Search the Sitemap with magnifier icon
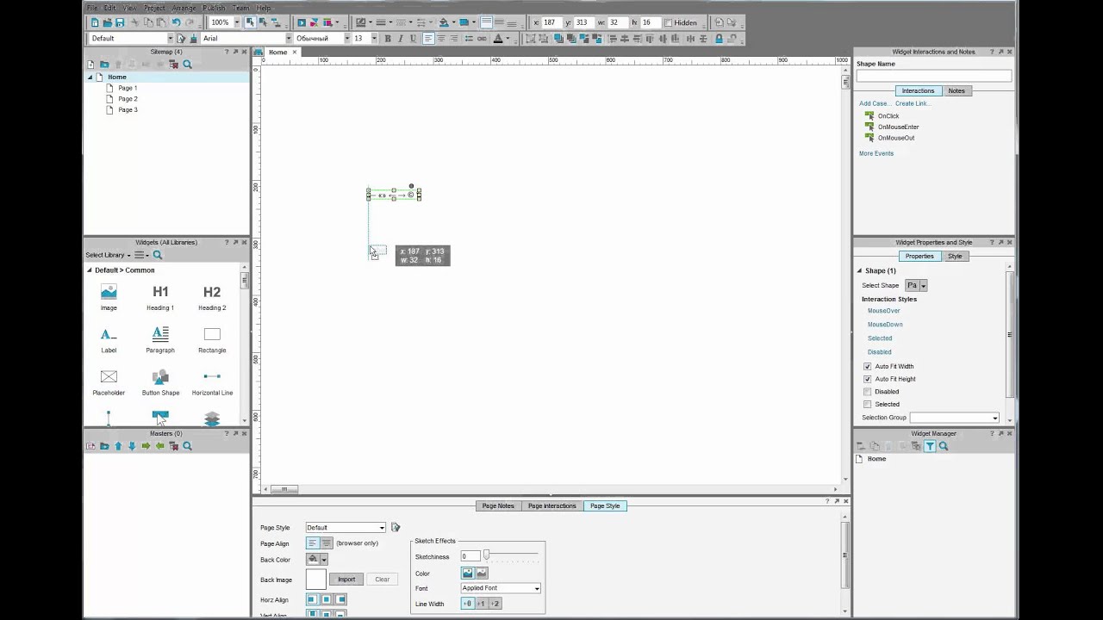This screenshot has width=1103, height=620. [187, 64]
